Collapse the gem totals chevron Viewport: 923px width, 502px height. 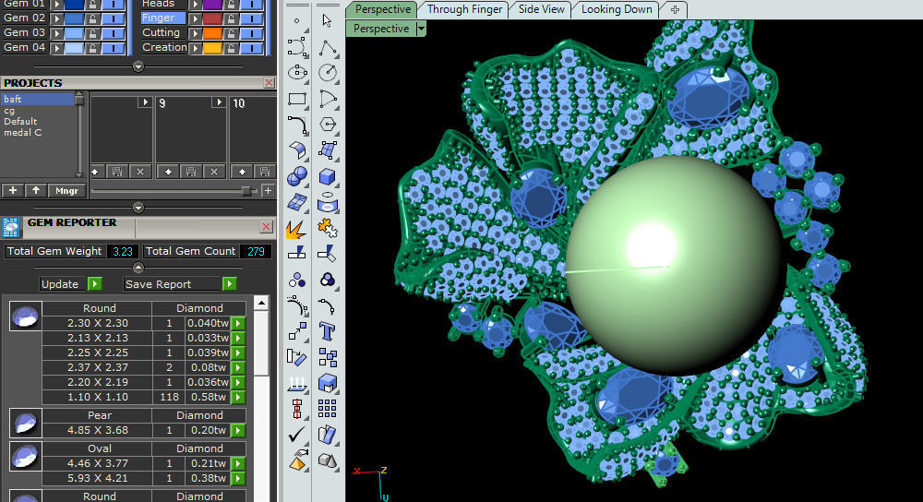(138, 268)
